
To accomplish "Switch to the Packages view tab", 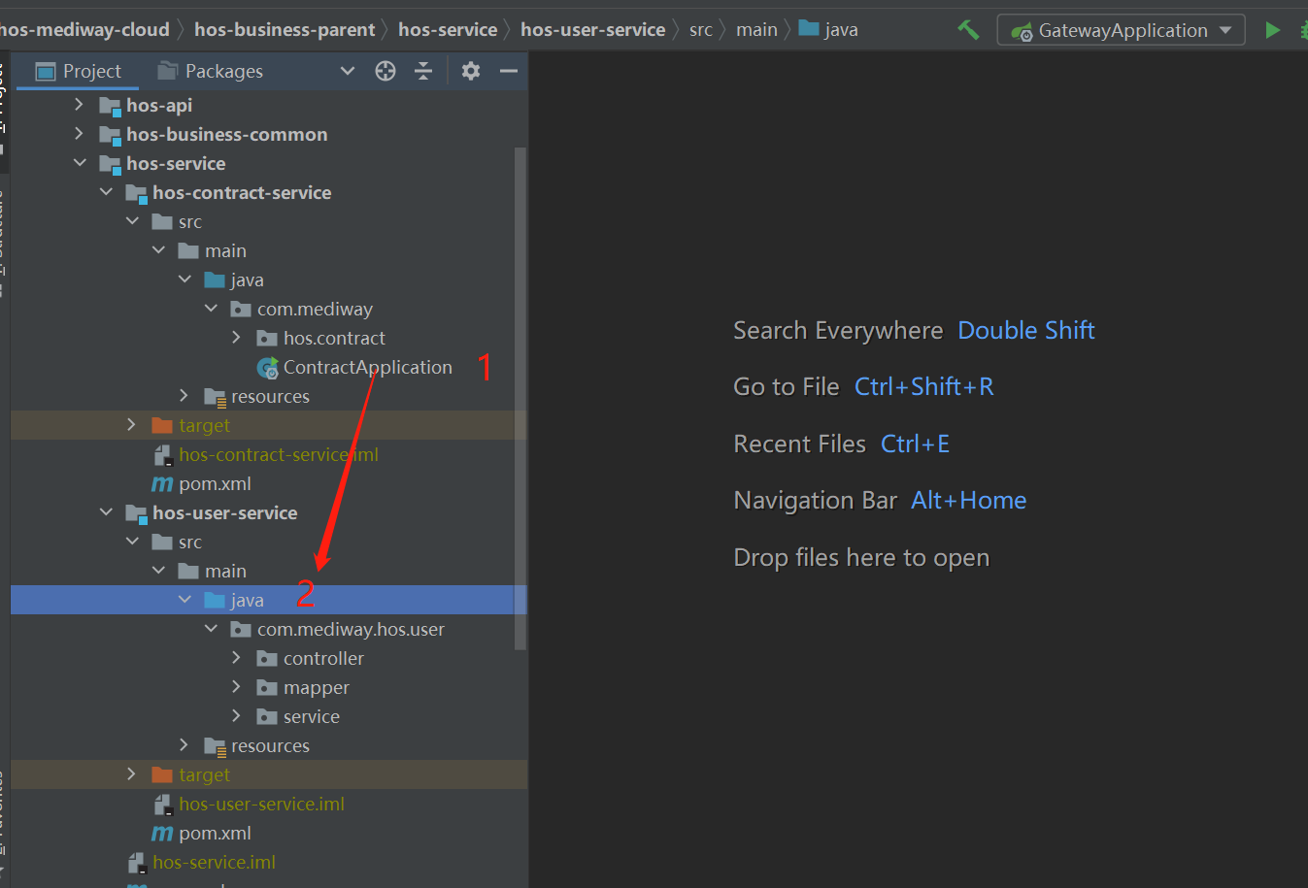I will [210, 71].
